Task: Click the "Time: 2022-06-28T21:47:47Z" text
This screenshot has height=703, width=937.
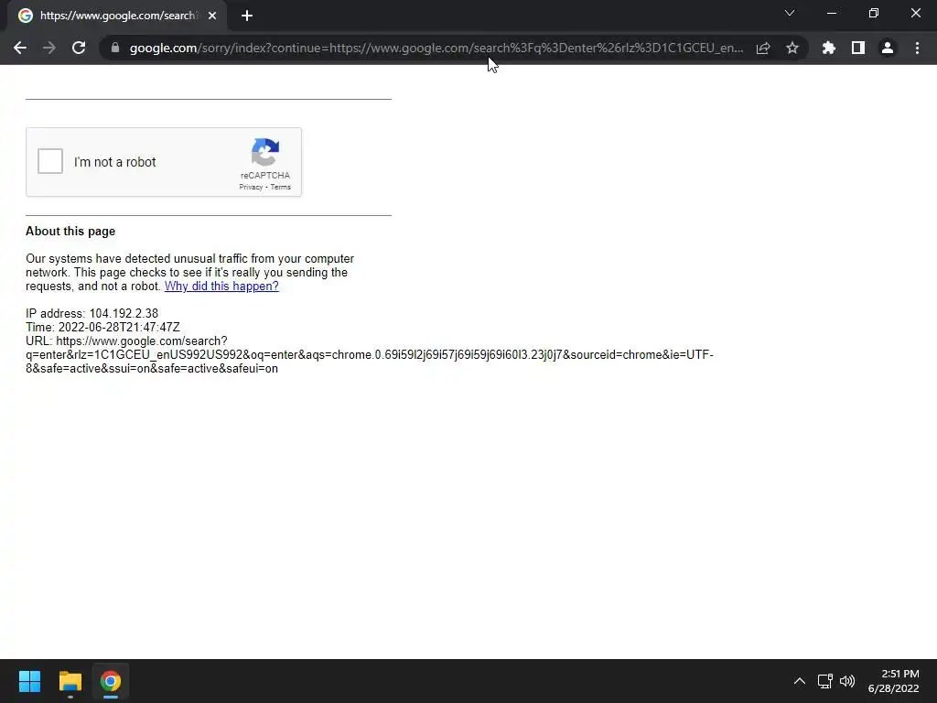Action: (102, 327)
